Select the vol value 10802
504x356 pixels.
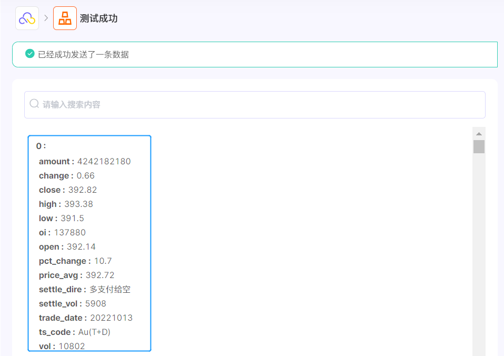[x=72, y=346]
